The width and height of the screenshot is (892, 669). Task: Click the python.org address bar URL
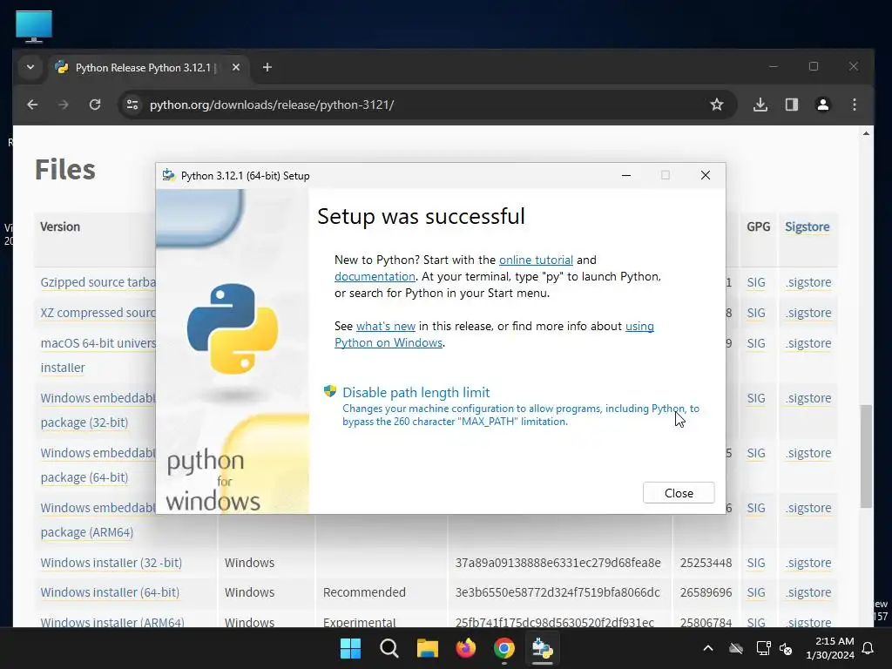pyautogui.click(x=272, y=105)
